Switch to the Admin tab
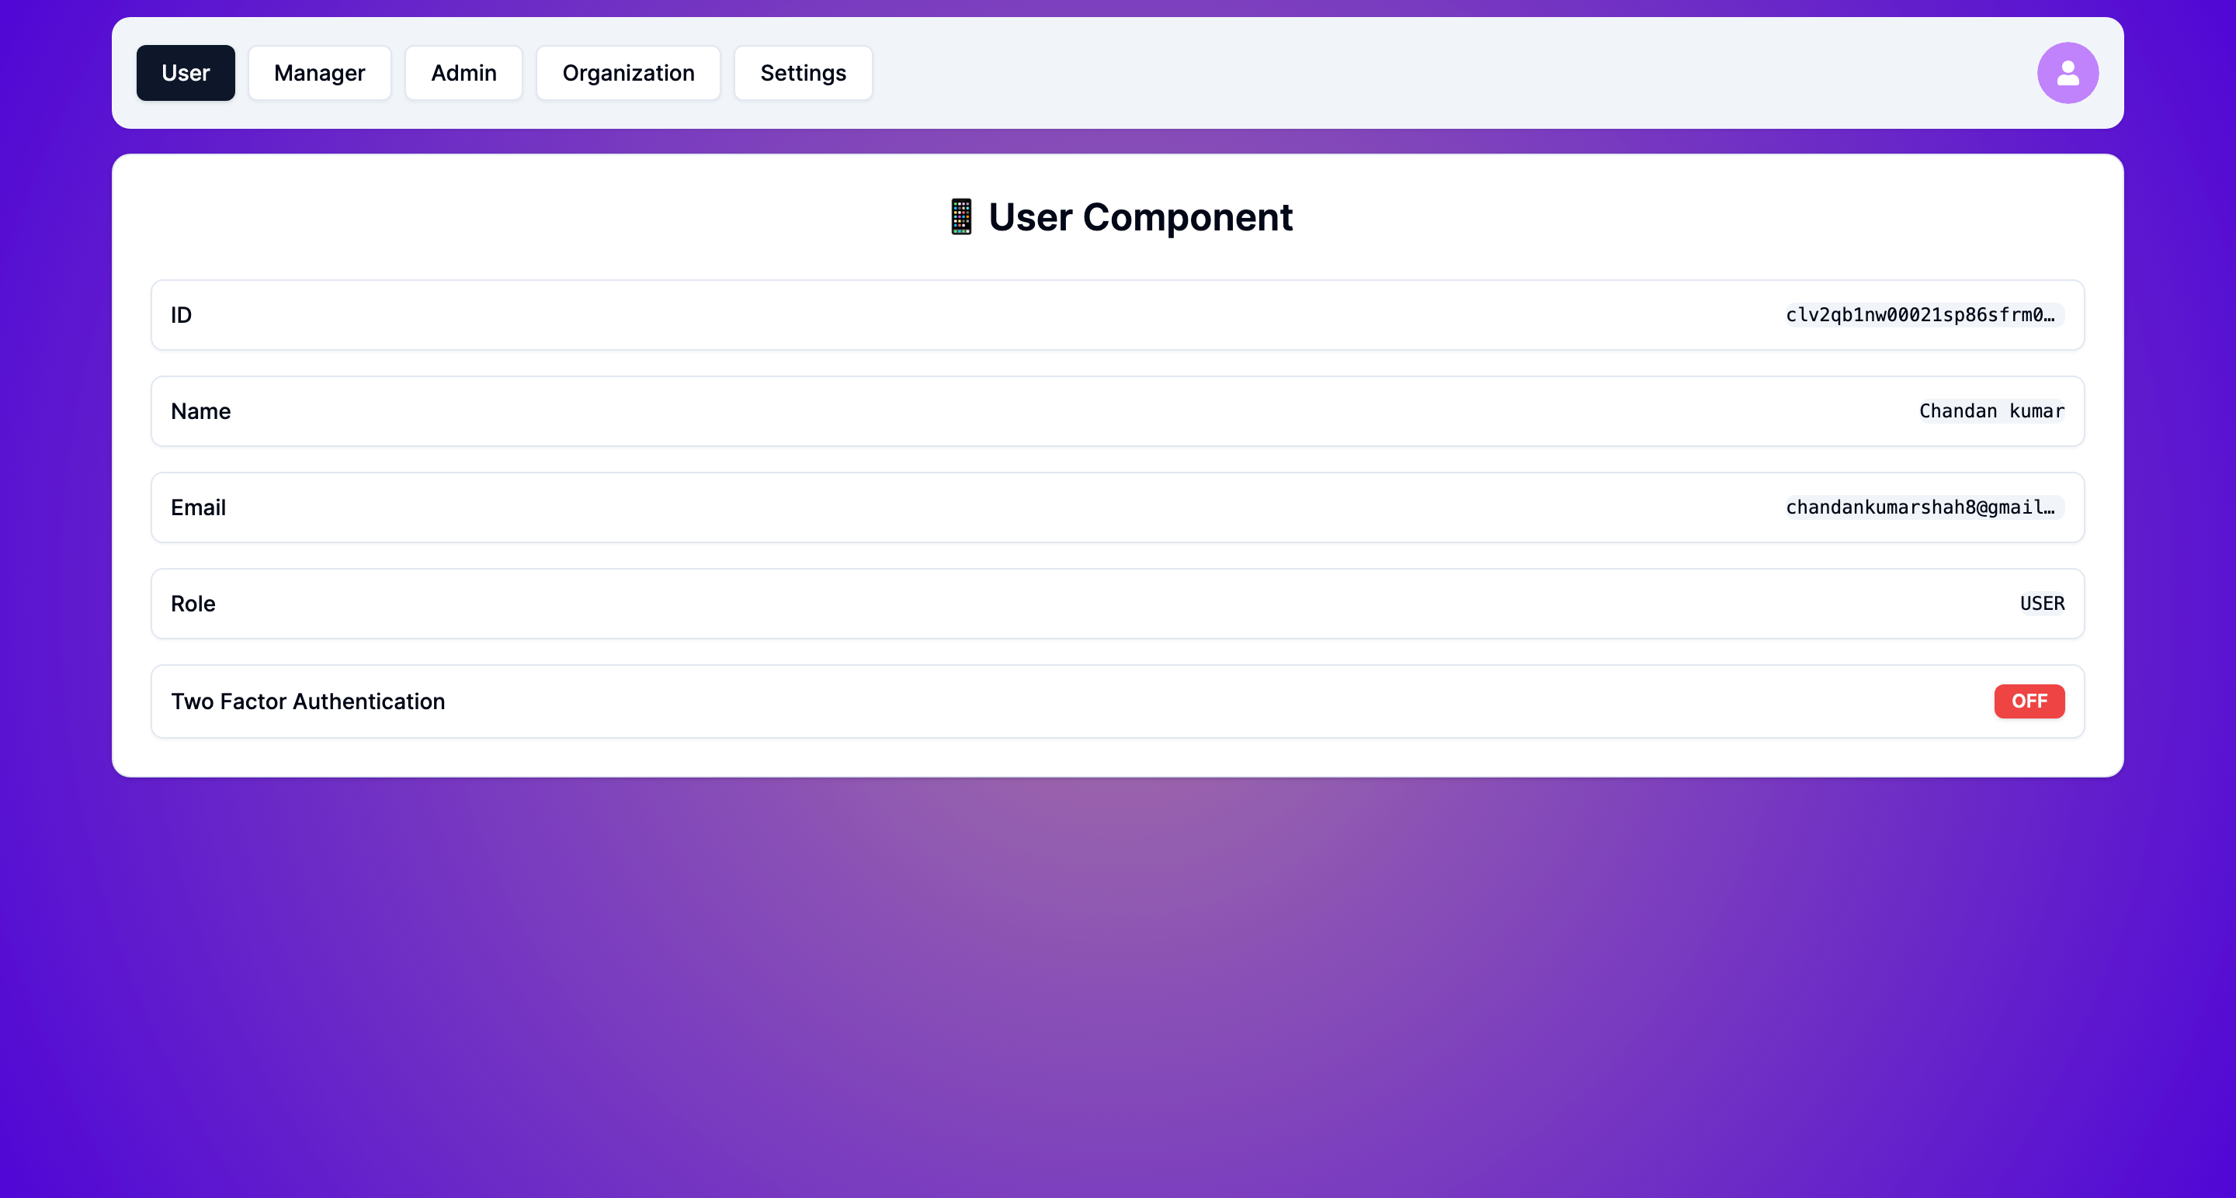The image size is (2236, 1198). pyautogui.click(x=464, y=73)
